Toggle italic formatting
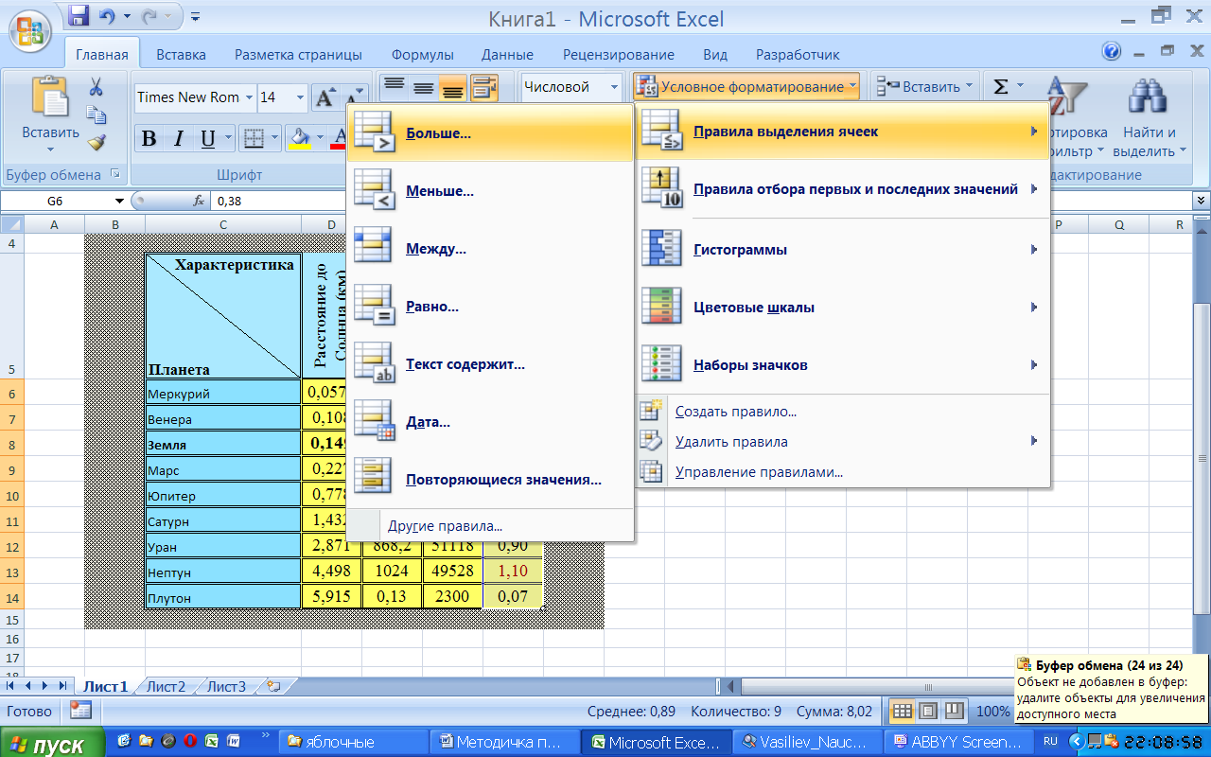The image size is (1211, 757). (178, 139)
